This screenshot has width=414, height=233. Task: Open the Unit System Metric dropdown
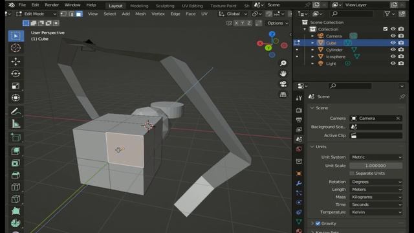(x=376, y=157)
